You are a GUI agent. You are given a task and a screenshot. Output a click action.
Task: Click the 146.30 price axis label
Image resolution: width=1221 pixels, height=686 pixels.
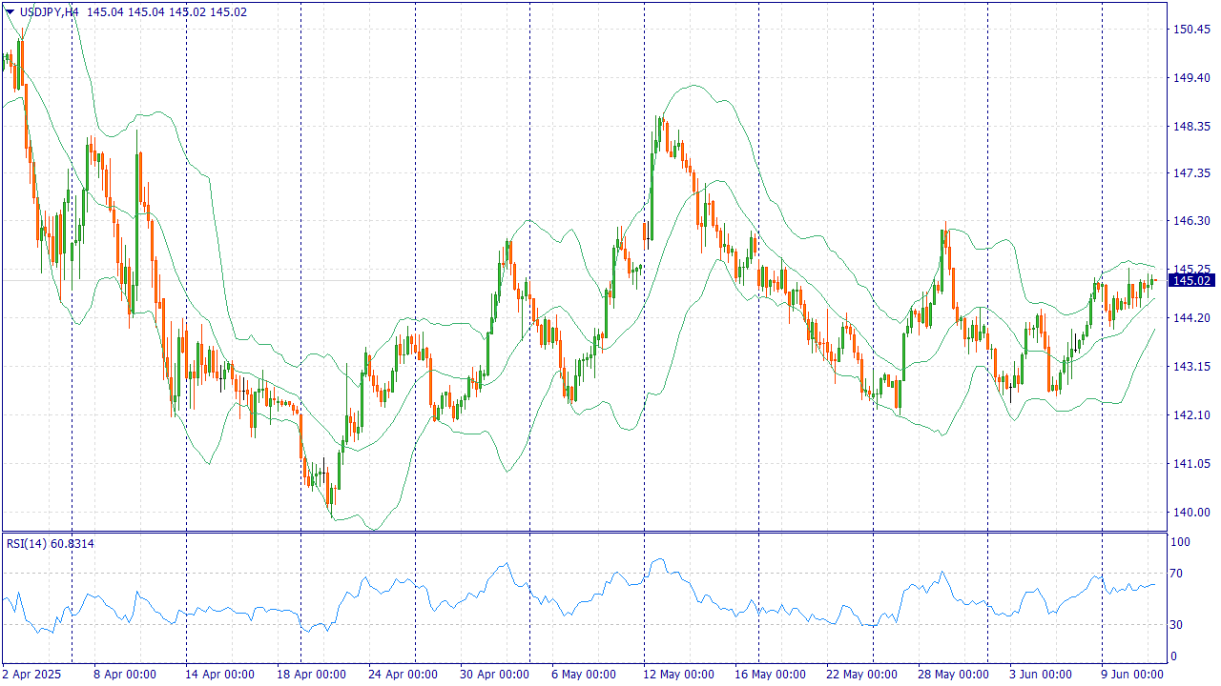pos(1190,221)
